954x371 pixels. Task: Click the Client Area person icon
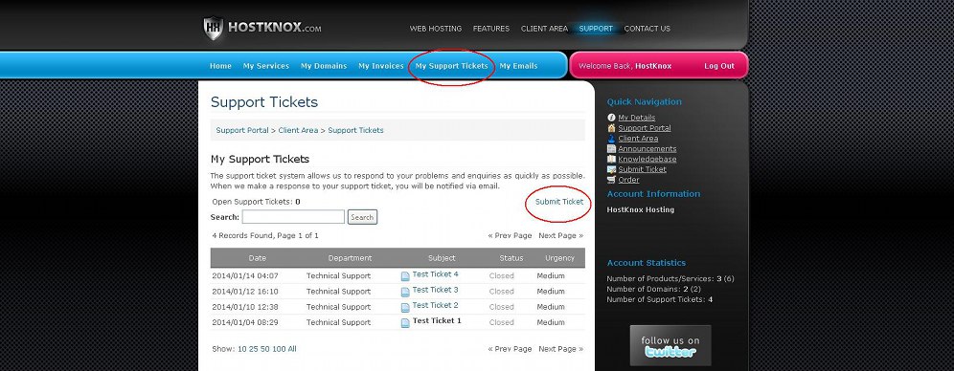click(x=611, y=139)
